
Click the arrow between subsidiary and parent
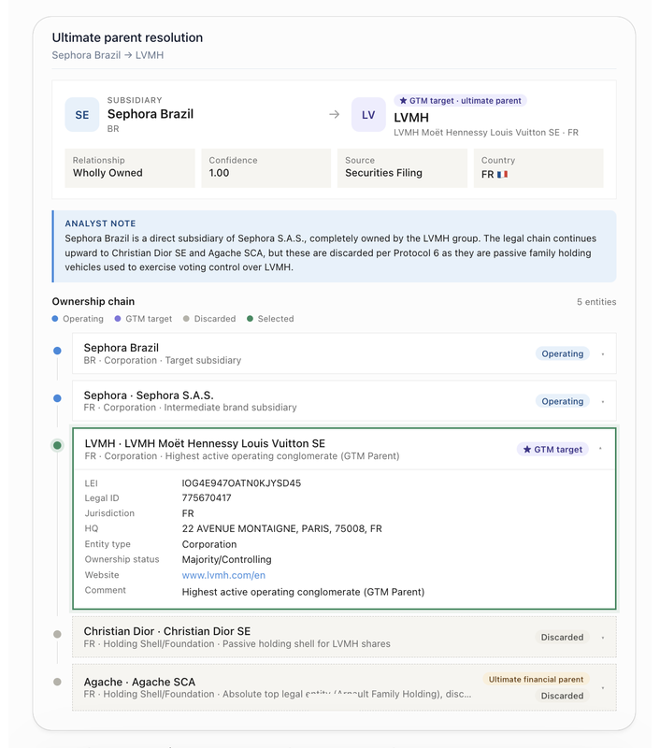click(335, 114)
